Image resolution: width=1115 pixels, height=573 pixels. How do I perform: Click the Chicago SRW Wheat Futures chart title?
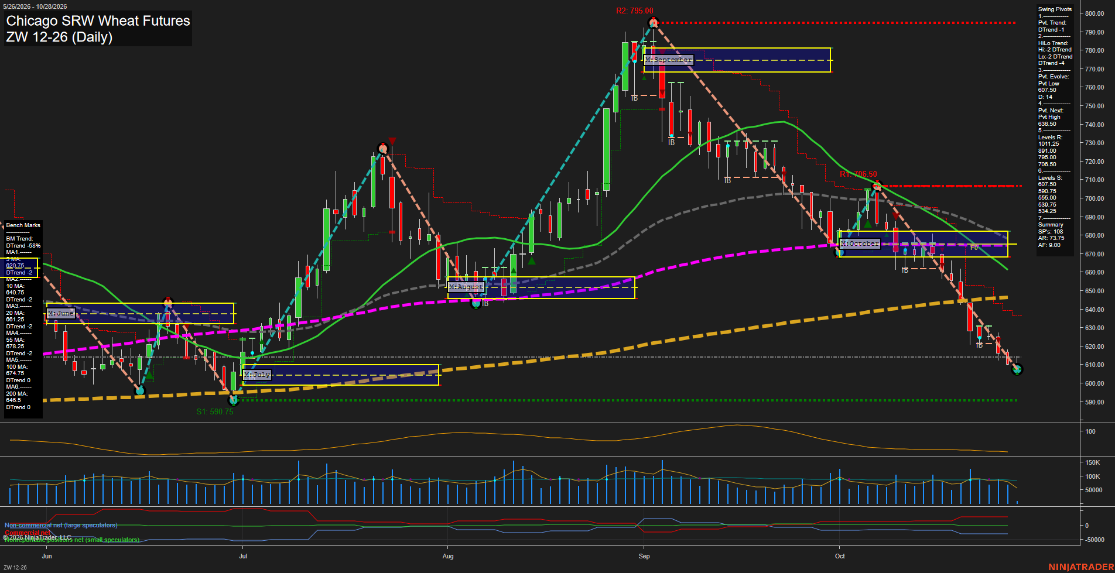point(98,20)
